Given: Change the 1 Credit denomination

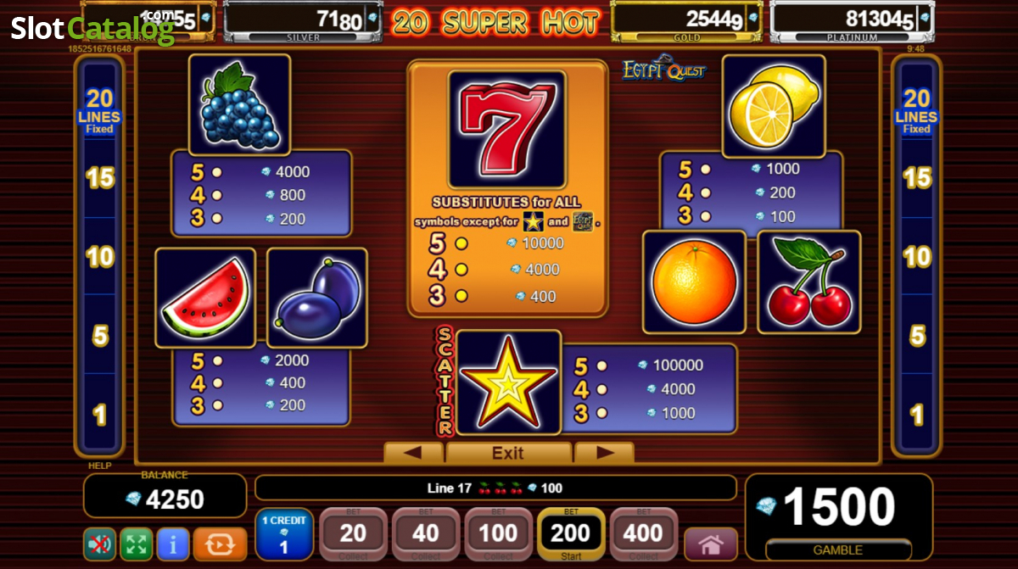Looking at the screenshot, I should [284, 534].
